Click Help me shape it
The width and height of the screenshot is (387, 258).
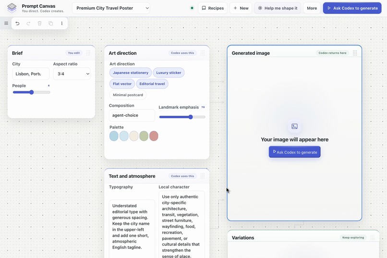pyautogui.click(x=278, y=8)
